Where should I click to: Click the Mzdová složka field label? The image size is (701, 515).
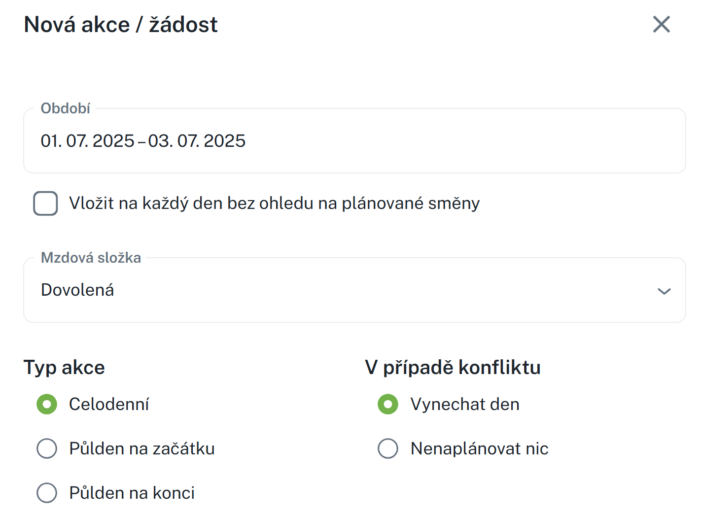pyautogui.click(x=91, y=258)
